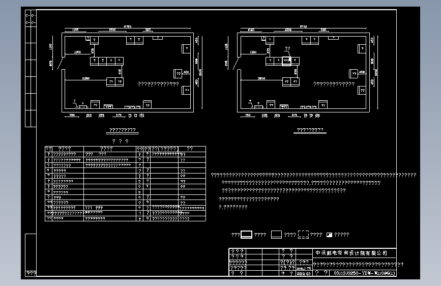
Task: Click the date 2012.03 in title block
Action: click(x=304, y=273)
